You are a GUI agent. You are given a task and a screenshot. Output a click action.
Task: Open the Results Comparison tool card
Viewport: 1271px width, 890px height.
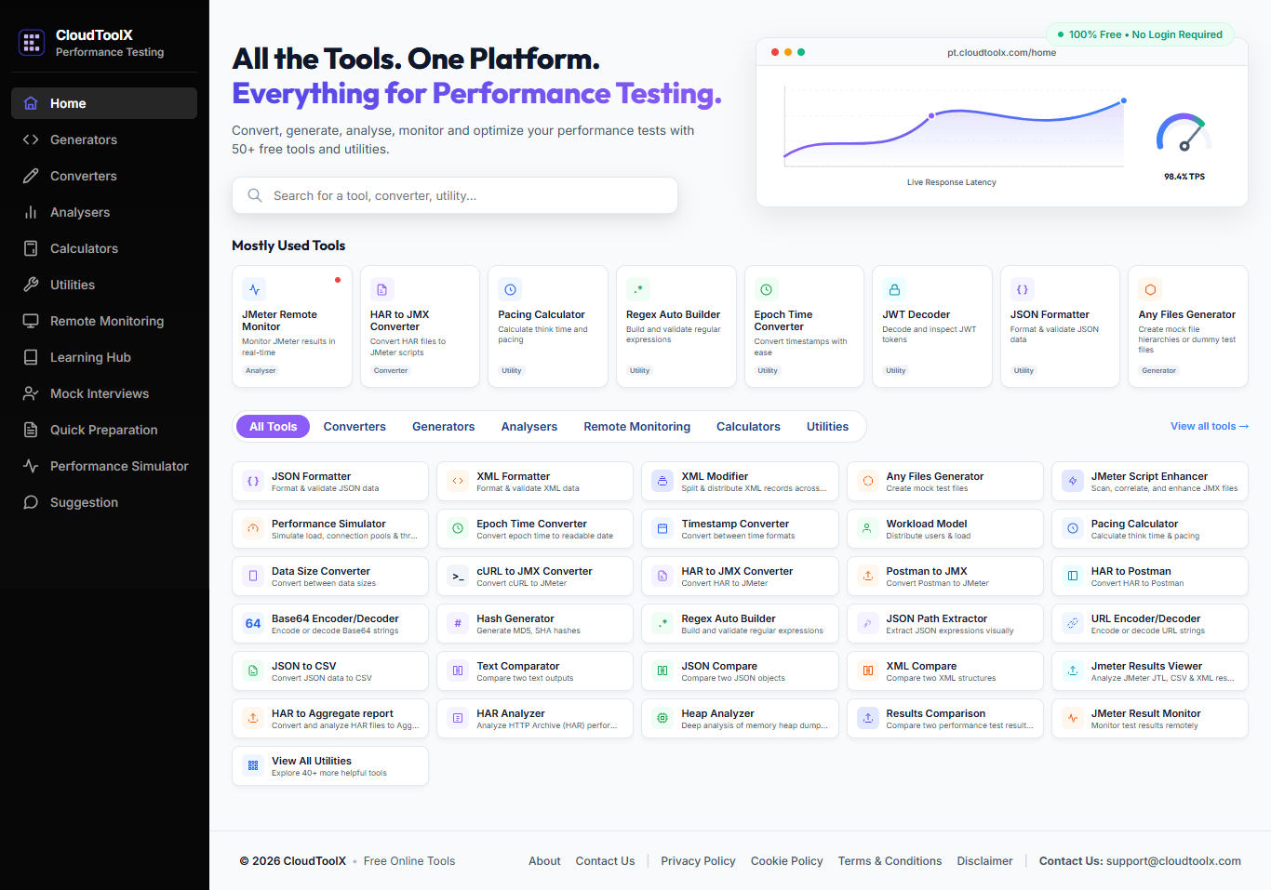point(945,718)
